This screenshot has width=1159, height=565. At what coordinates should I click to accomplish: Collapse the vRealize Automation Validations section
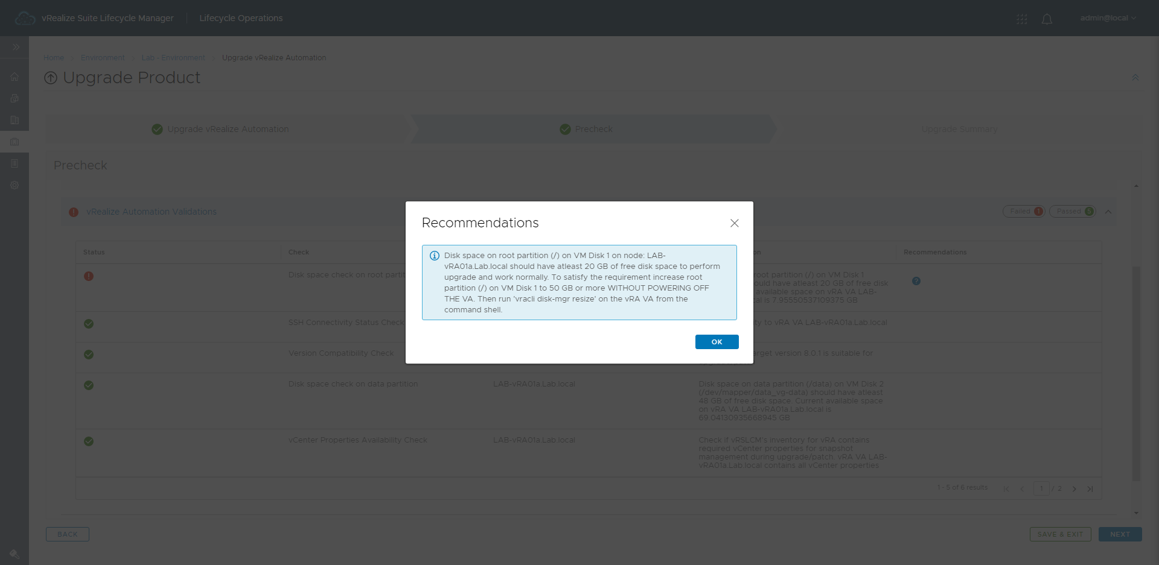pyautogui.click(x=1108, y=212)
